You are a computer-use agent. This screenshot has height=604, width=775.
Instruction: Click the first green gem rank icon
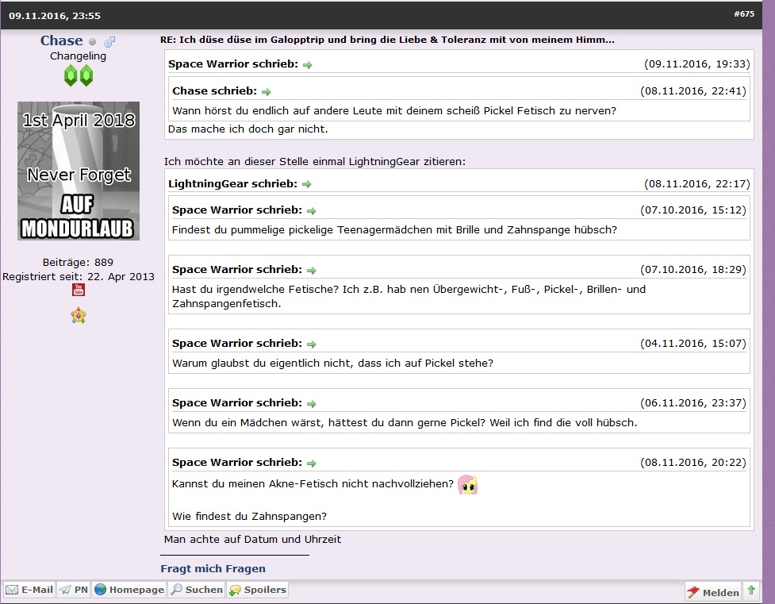tap(71, 75)
